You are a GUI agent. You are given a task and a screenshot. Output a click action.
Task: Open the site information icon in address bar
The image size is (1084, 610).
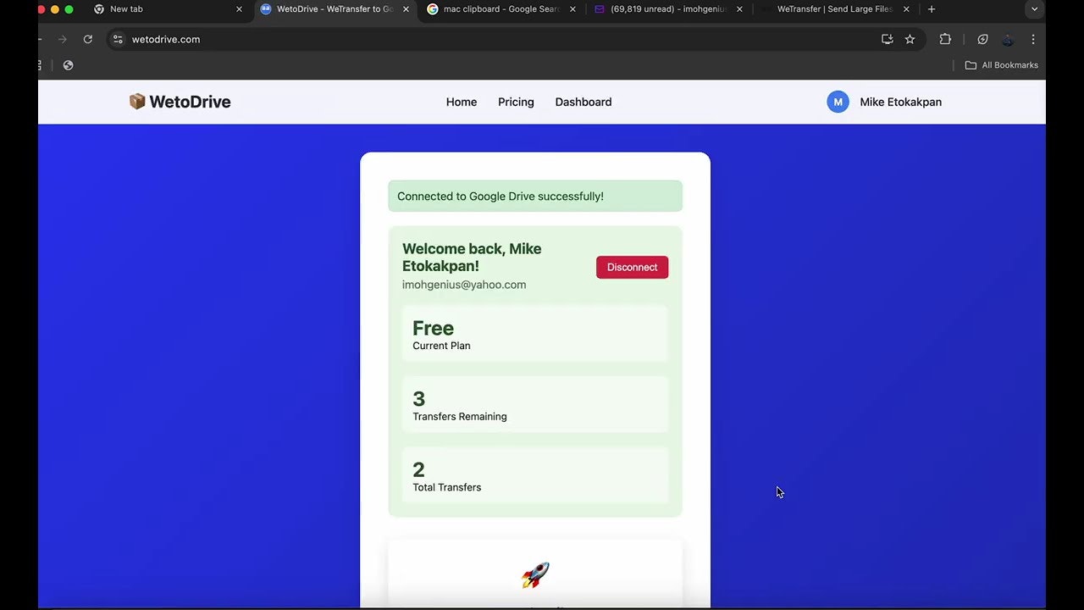[x=118, y=39]
